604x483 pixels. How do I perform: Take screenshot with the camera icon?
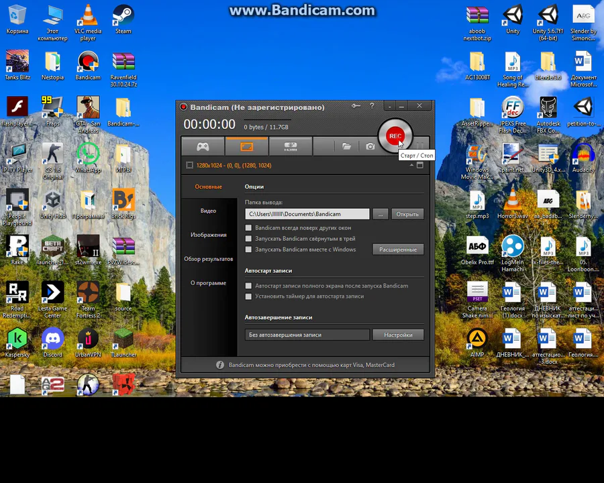(x=370, y=146)
